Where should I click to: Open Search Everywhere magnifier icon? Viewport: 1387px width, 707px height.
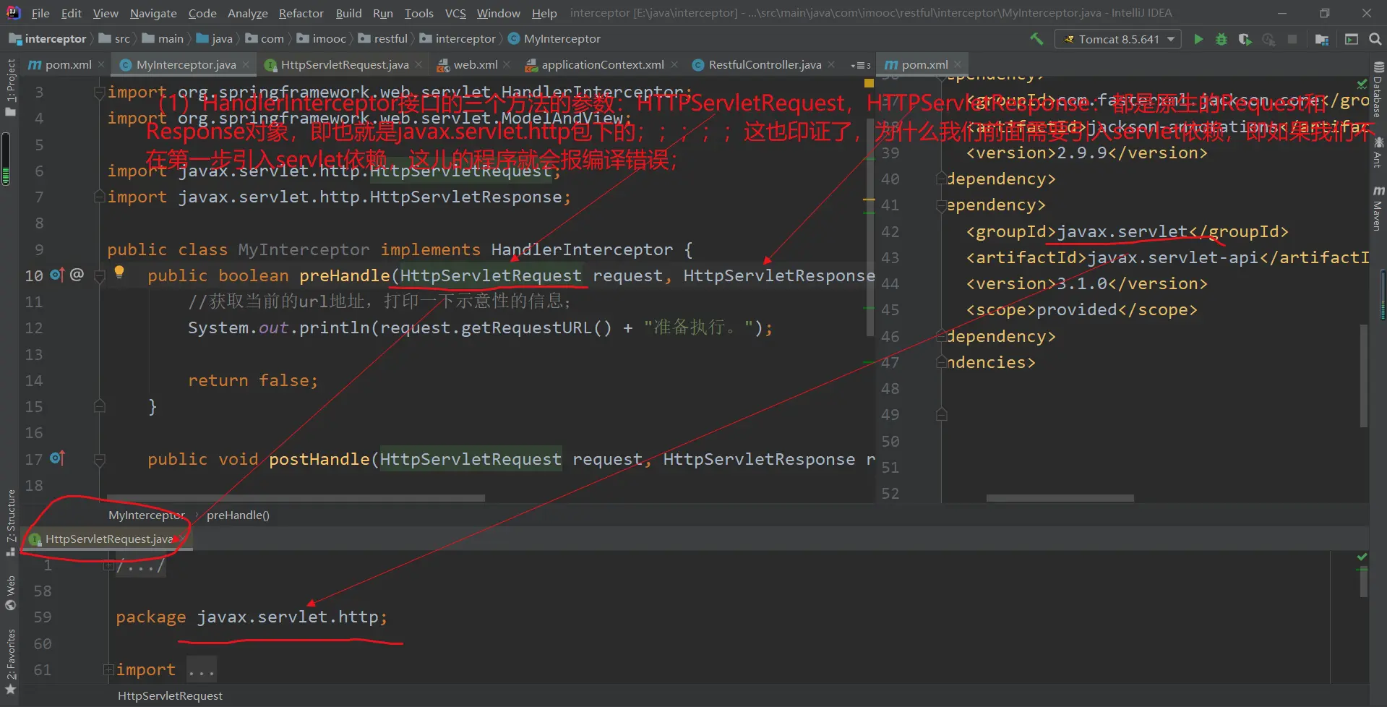click(1375, 39)
